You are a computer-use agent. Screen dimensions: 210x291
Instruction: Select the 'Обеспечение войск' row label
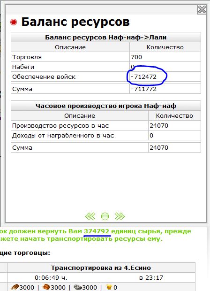(44, 77)
